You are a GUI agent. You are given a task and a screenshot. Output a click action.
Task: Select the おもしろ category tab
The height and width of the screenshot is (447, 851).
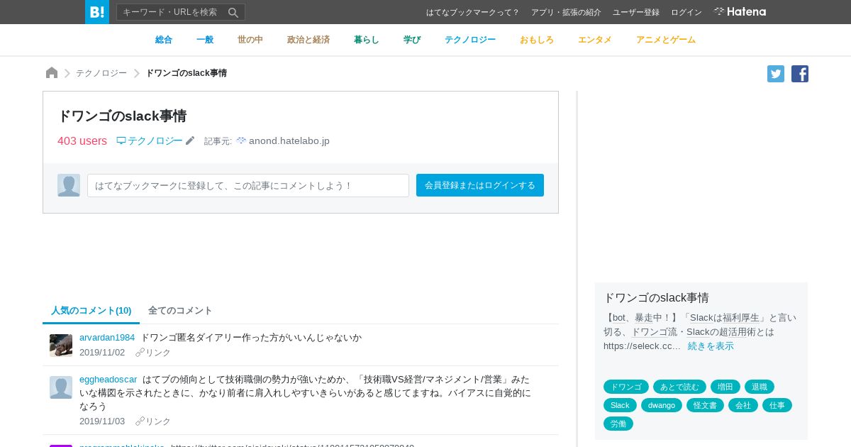537,40
